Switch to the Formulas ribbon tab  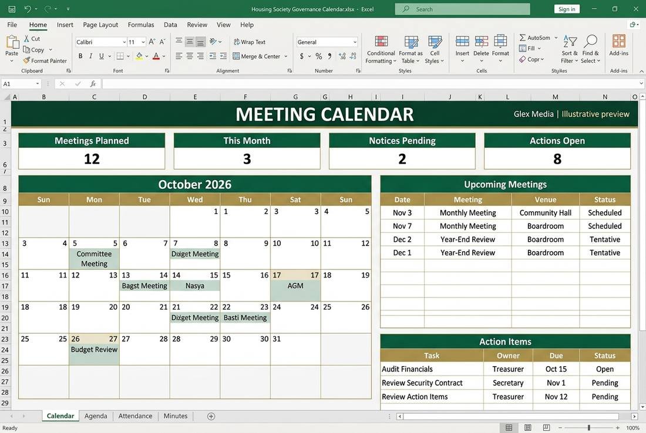(x=141, y=25)
